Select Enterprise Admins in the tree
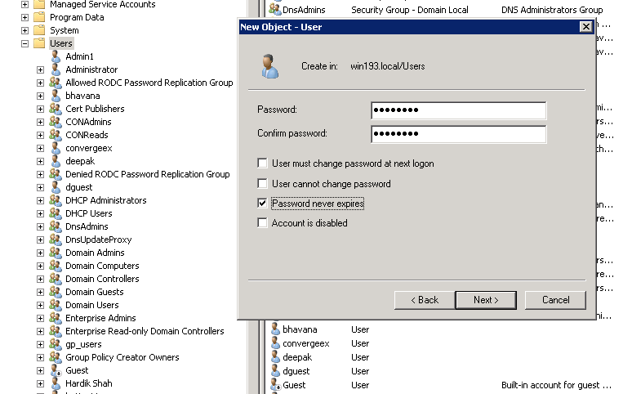Viewport: 632px width, 394px height. 100,318
